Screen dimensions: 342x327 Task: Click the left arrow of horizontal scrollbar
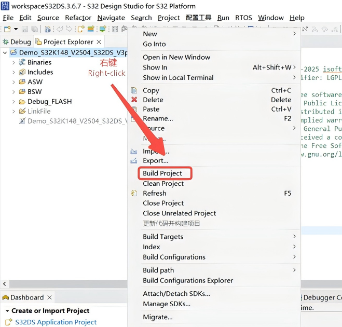(5, 284)
